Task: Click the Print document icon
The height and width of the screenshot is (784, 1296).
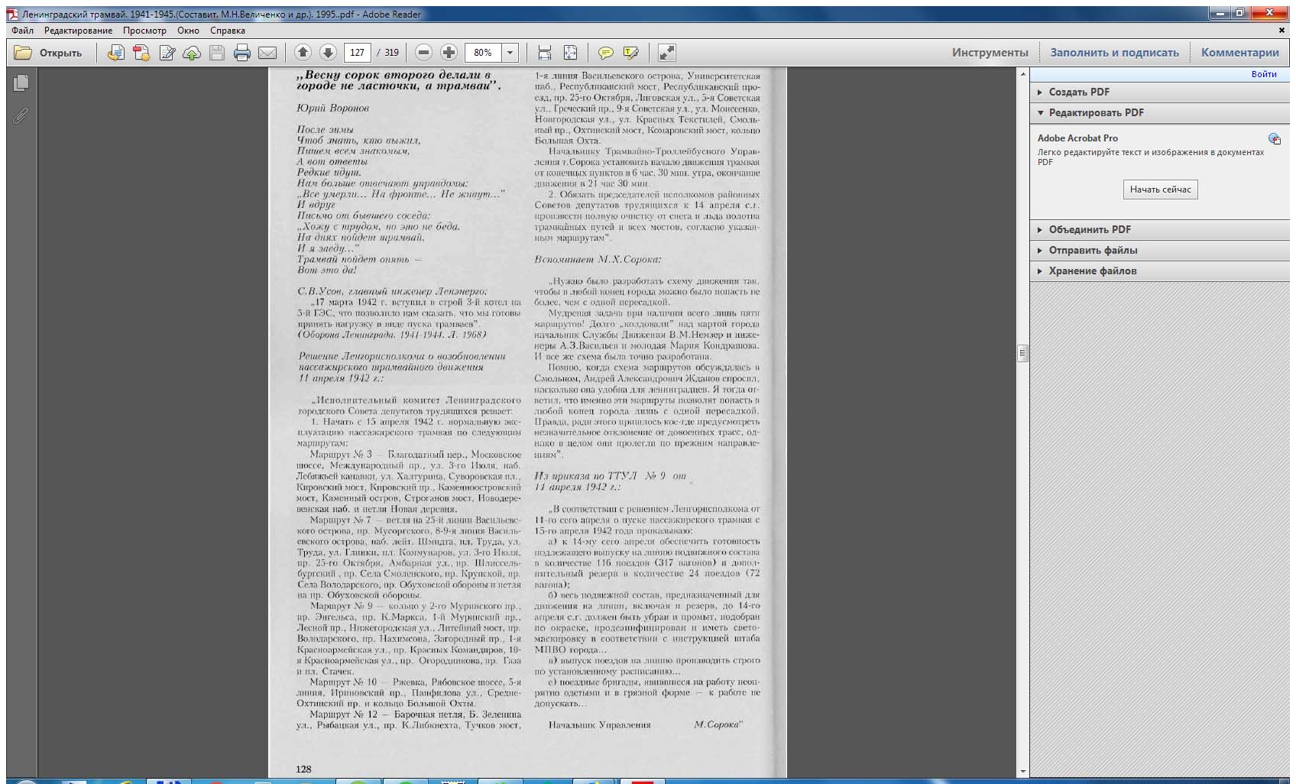Action: coord(242,53)
